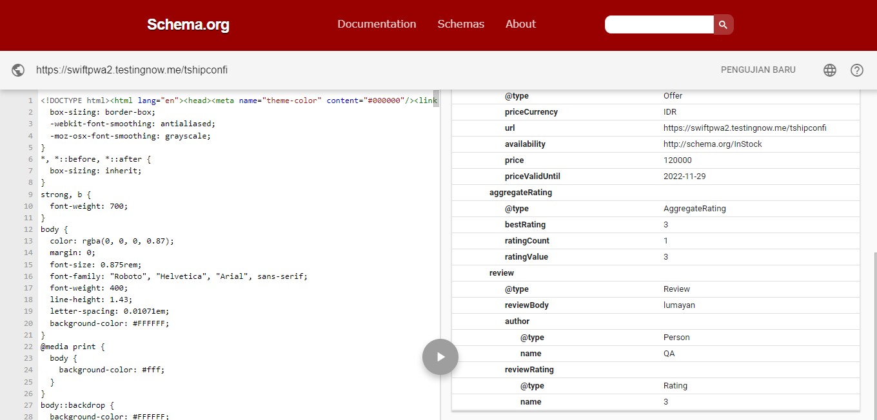Select the About menu item
The width and height of the screenshot is (877, 420).
pos(520,24)
